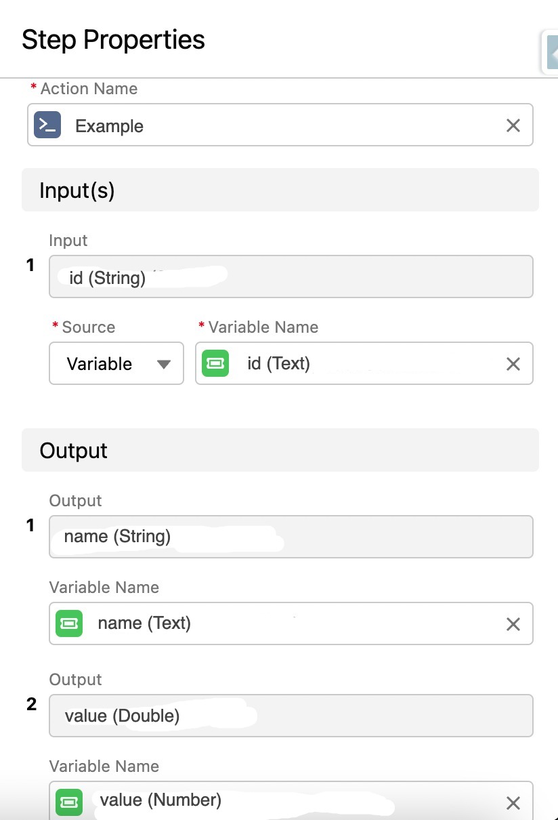This screenshot has height=820, width=558.
Task: Click the Example action name field
Action: (x=271, y=125)
